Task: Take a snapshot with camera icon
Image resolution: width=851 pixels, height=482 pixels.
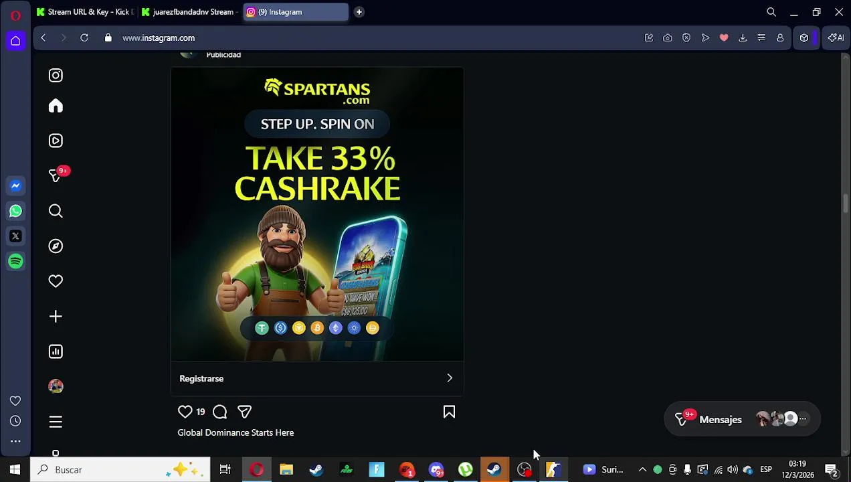Action: point(667,38)
